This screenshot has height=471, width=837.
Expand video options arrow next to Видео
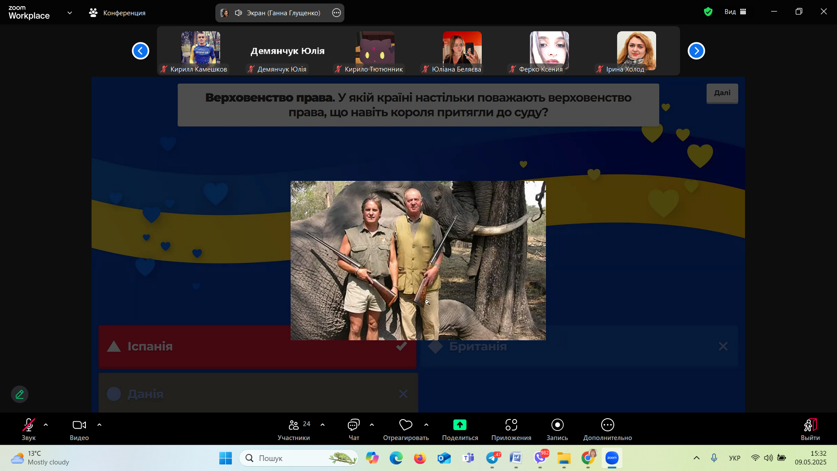[99, 425]
